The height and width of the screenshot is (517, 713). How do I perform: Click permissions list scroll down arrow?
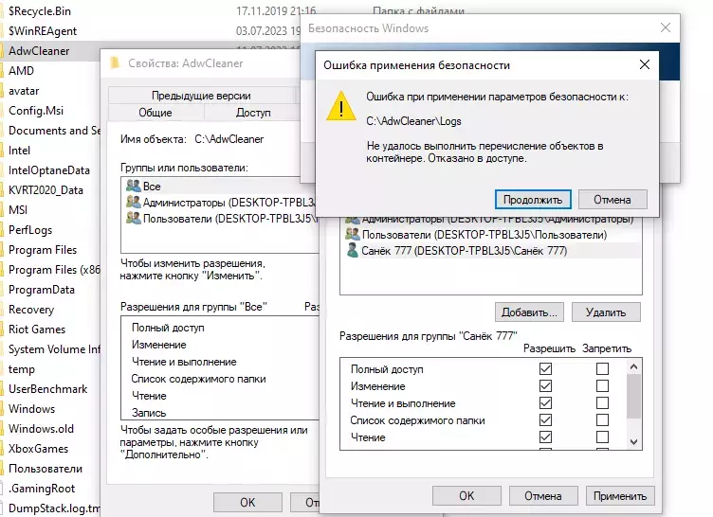634,442
